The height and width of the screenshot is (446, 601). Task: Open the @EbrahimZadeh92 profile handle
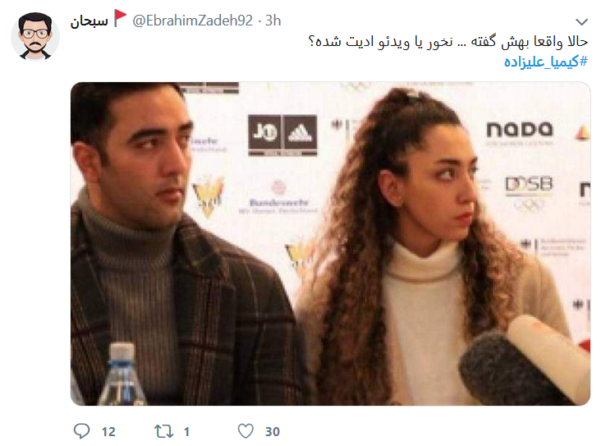[193, 21]
